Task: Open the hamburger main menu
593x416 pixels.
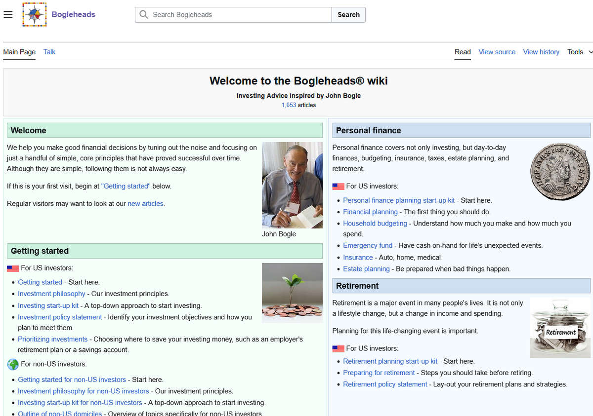Action: [8, 15]
